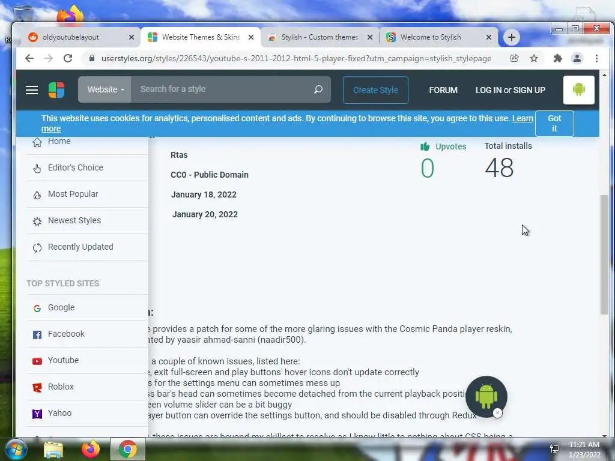Click the Recently Updated refresh icon
This screenshot has height=461, width=615.
point(37,247)
